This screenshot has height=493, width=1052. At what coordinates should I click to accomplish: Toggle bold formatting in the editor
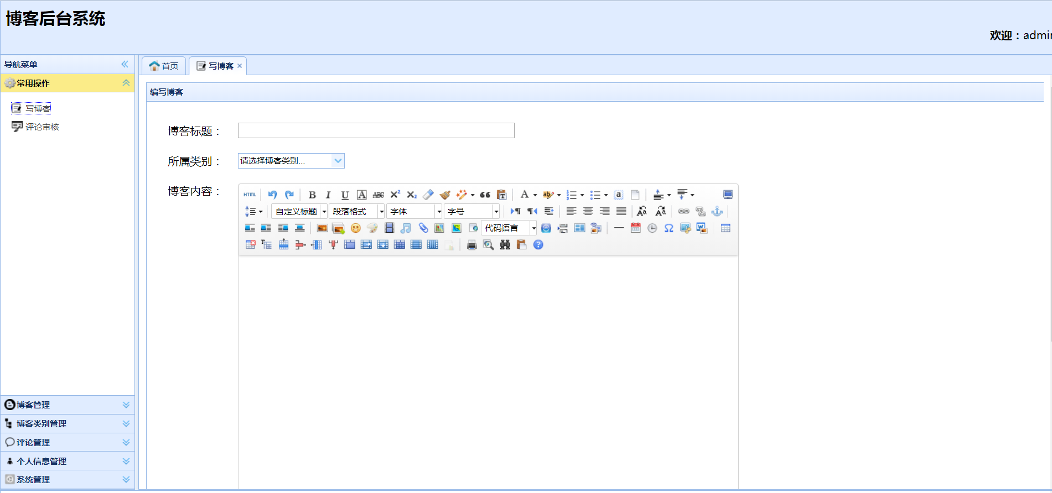tap(312, 195)
